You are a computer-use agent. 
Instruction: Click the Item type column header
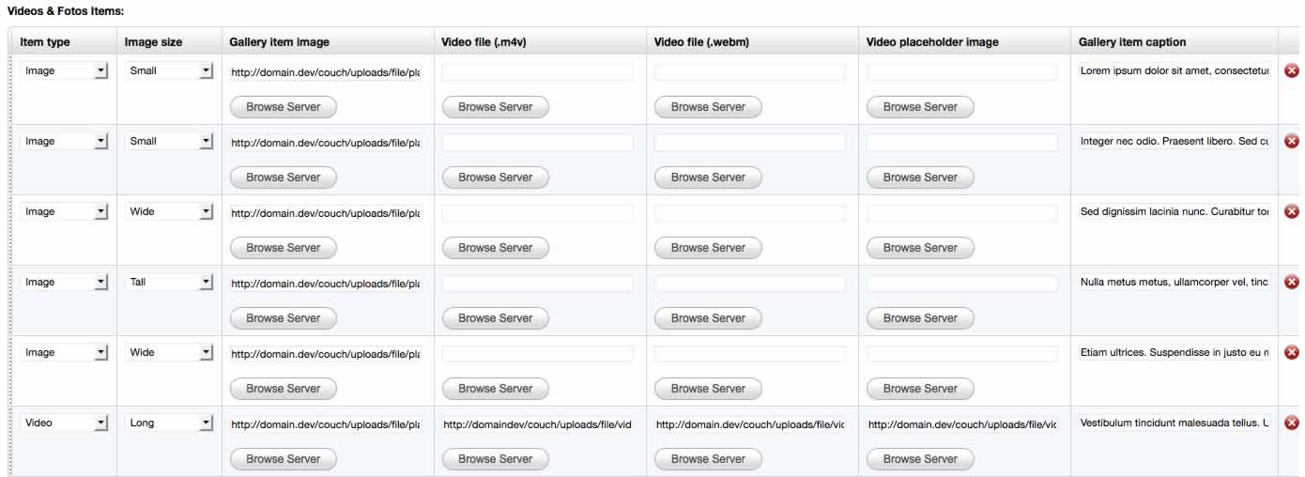[x=45, y=42]
